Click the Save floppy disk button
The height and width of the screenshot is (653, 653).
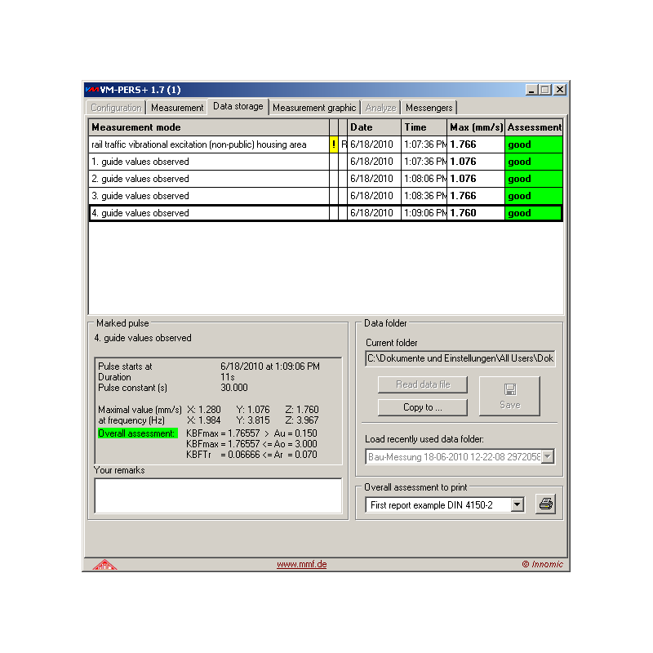[509, 396]
